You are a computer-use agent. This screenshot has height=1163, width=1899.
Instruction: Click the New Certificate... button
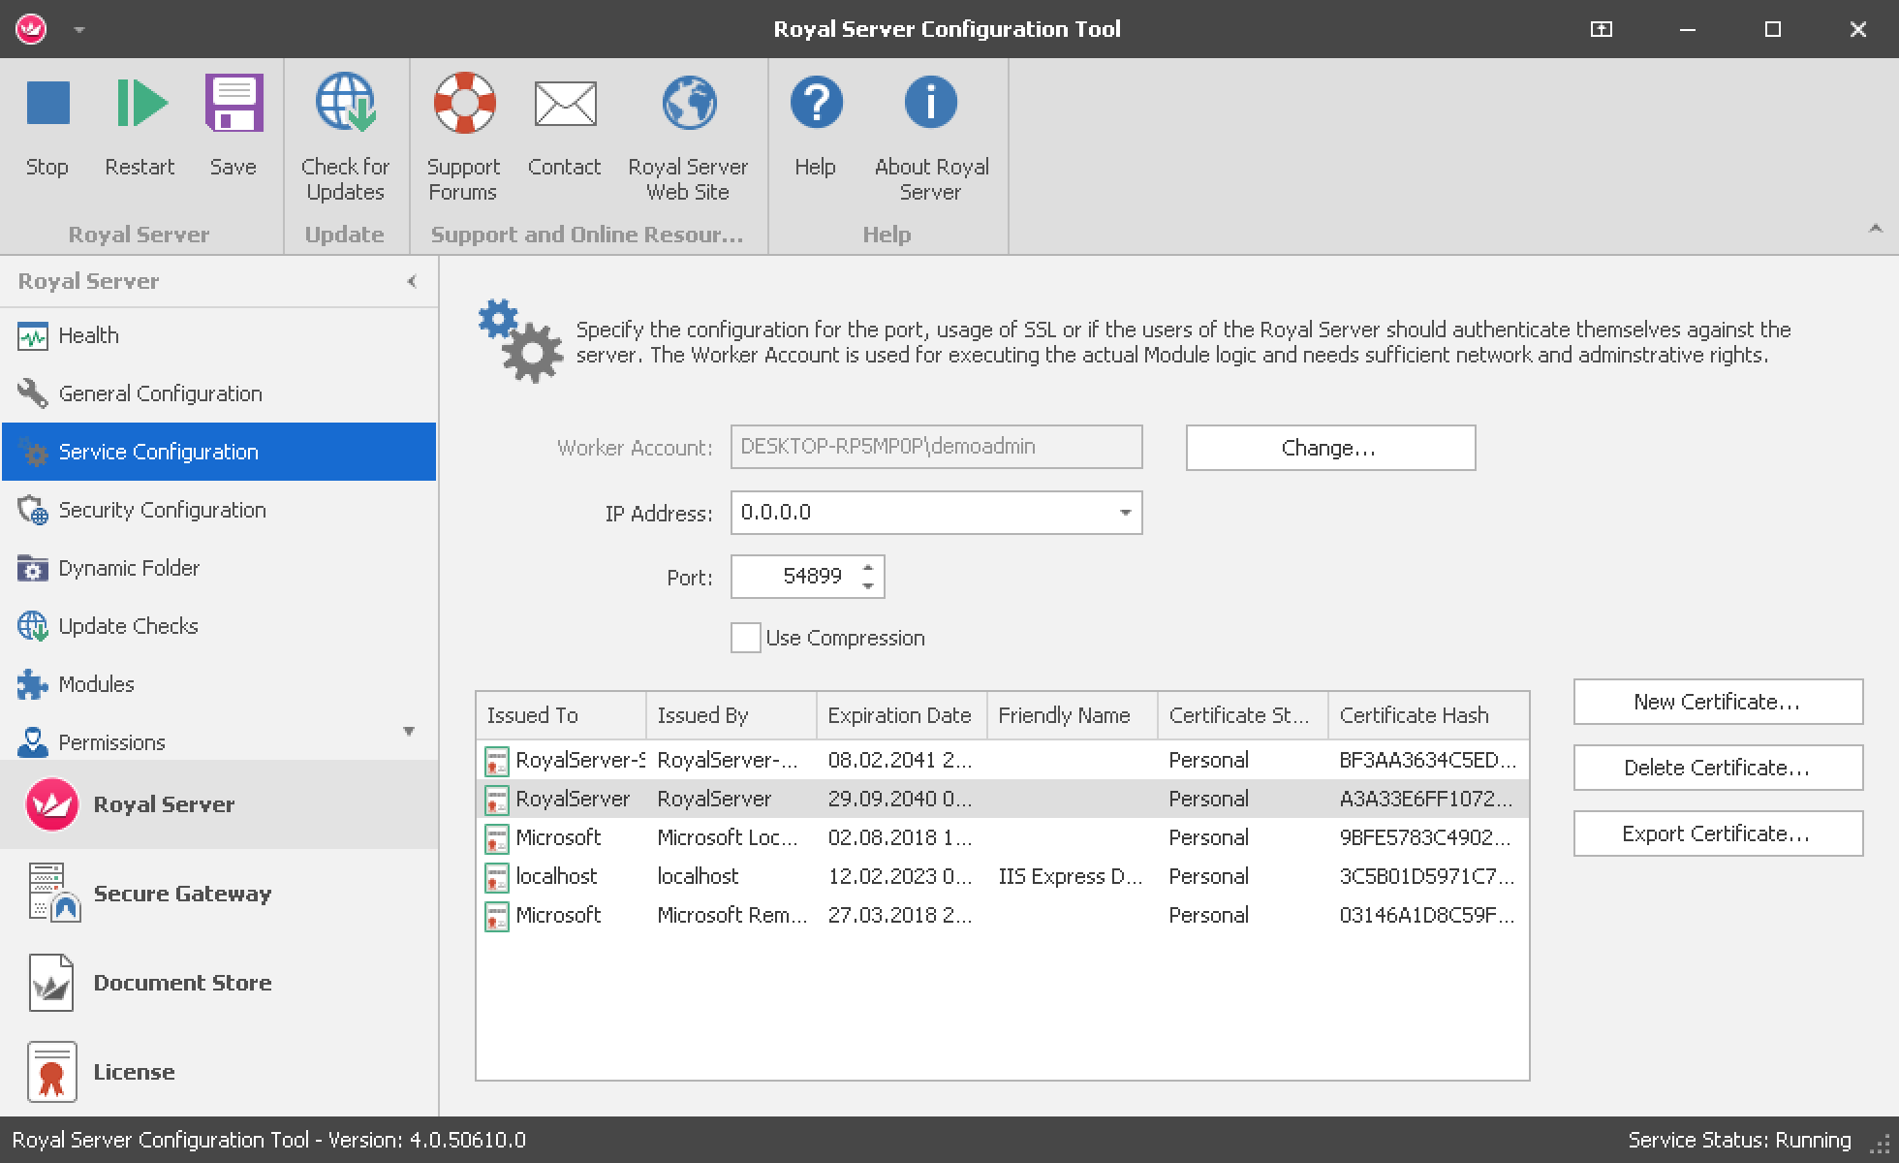1717,702
